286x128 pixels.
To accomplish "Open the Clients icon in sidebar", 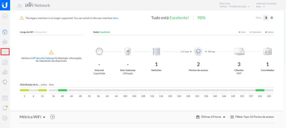I will (5, 62).
